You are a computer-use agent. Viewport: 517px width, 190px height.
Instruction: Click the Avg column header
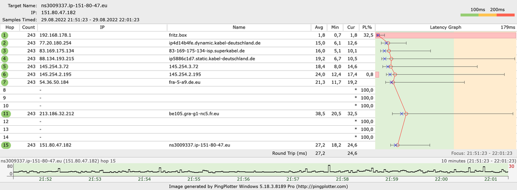[319, 27]
